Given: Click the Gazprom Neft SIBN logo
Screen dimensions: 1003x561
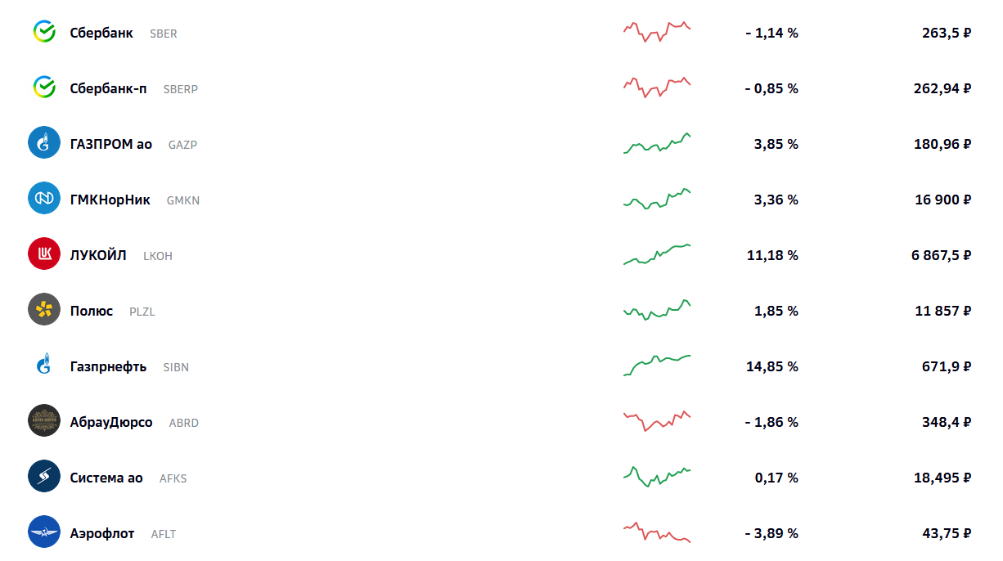Looking at the screenshot, I should pyautogui.click(x=44, y=366).
